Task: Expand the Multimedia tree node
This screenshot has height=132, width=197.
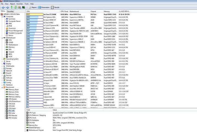Action: [2, 66]
